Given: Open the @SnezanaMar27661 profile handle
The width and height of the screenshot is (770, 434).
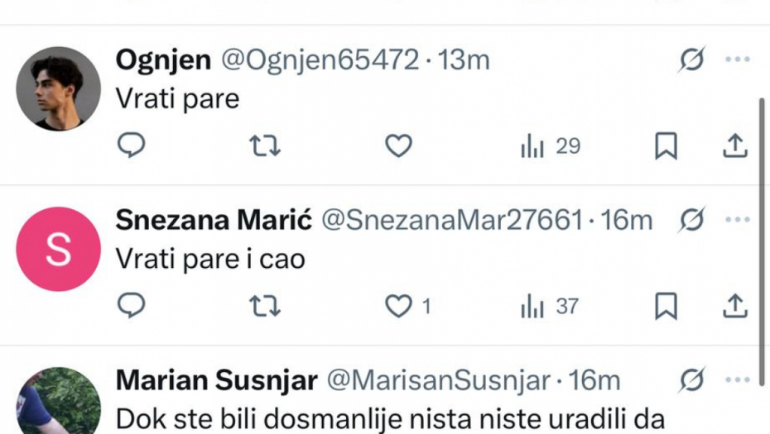Looking at the screenshot, I should coord(451,220).
